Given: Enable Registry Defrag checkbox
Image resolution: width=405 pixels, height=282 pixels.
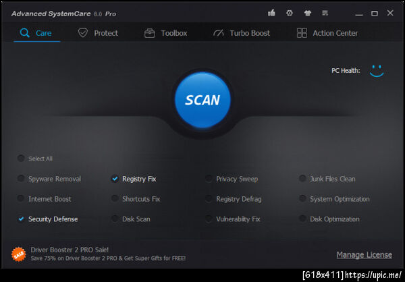Looking at the screenshot, I should pyautogui.click(x=209, y=198).
